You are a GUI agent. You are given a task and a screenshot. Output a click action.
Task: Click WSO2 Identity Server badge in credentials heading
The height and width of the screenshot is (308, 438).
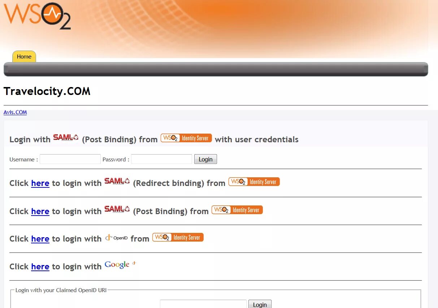pyautogui.click(x=186, y=138)
